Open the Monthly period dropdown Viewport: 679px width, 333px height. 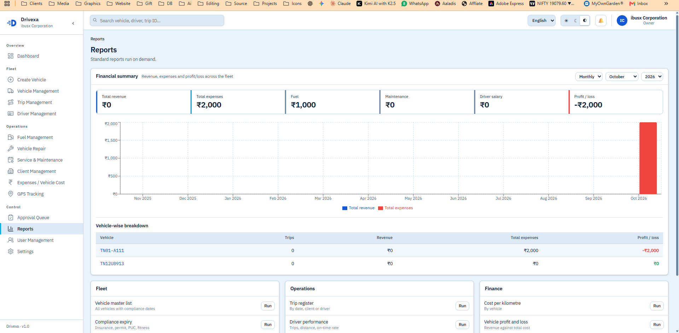coord(589,77)
